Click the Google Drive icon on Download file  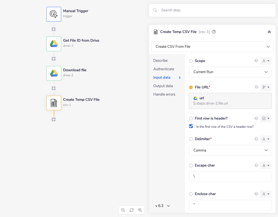[x=54, y=73]
